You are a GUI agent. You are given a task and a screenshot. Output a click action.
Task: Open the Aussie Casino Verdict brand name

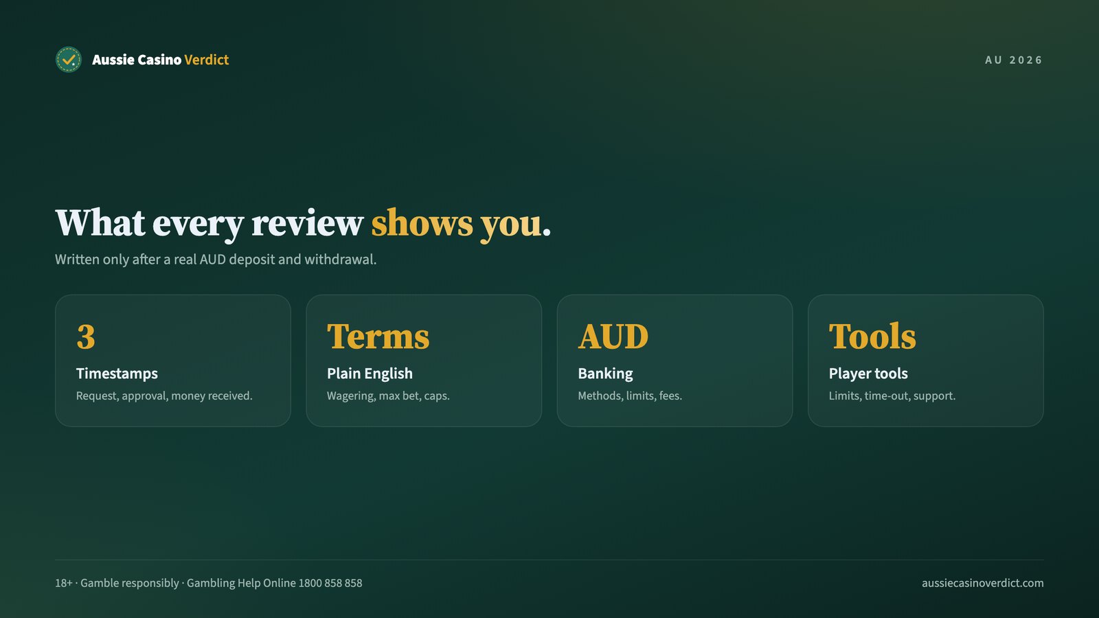tap(160, 60)
